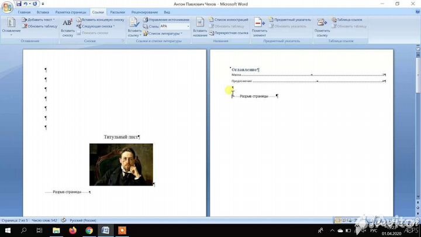Click Таблица ссылок button
Screen dimensions: 421x237
tap(347, 20)
